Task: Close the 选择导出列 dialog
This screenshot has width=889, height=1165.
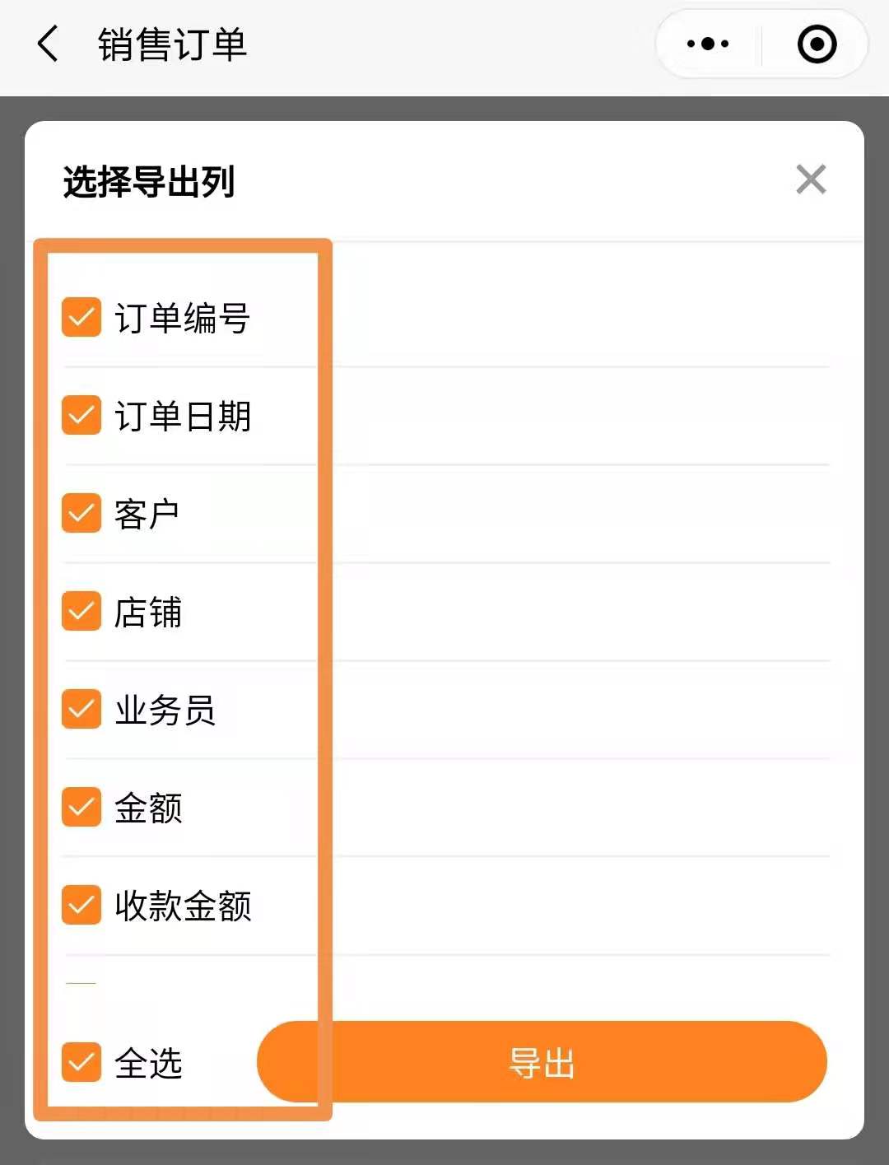Action: click(x=811, y=179)
